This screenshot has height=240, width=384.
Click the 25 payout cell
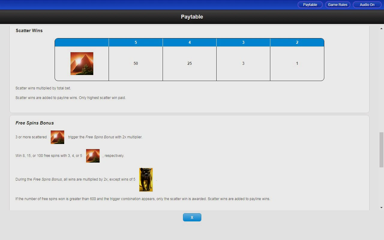click(x=189, y=64)
